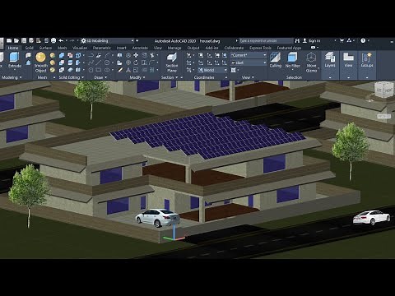The image size is (395, 296).
Task: Open the *Current* visual style dropdown
Action: pos(249,55)
